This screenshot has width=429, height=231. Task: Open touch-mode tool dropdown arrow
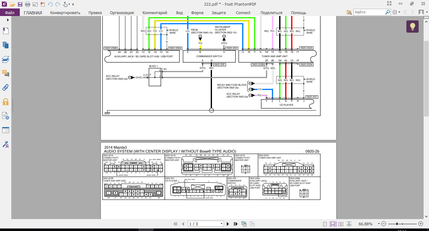69,5
